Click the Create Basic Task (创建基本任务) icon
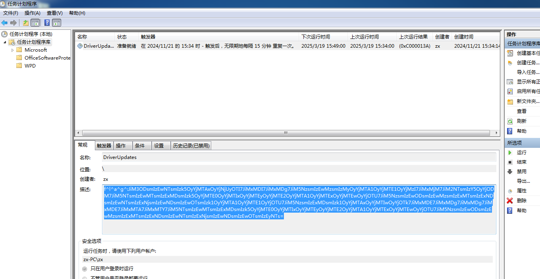This screenshot has height=279, width=540. 510,53
